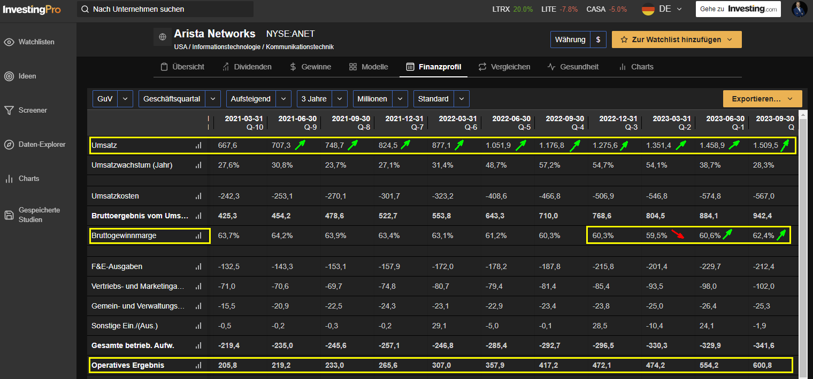Click the Ideen target icon in sidebar
The width and height of the screenshot is (813, 379).
9,76
